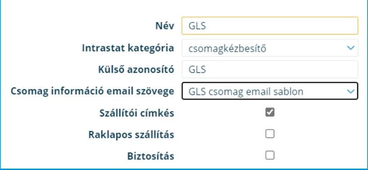368x170 pixels.
Task: Place cursor after GLS in Külső azonosító
Action: (207, 69)
